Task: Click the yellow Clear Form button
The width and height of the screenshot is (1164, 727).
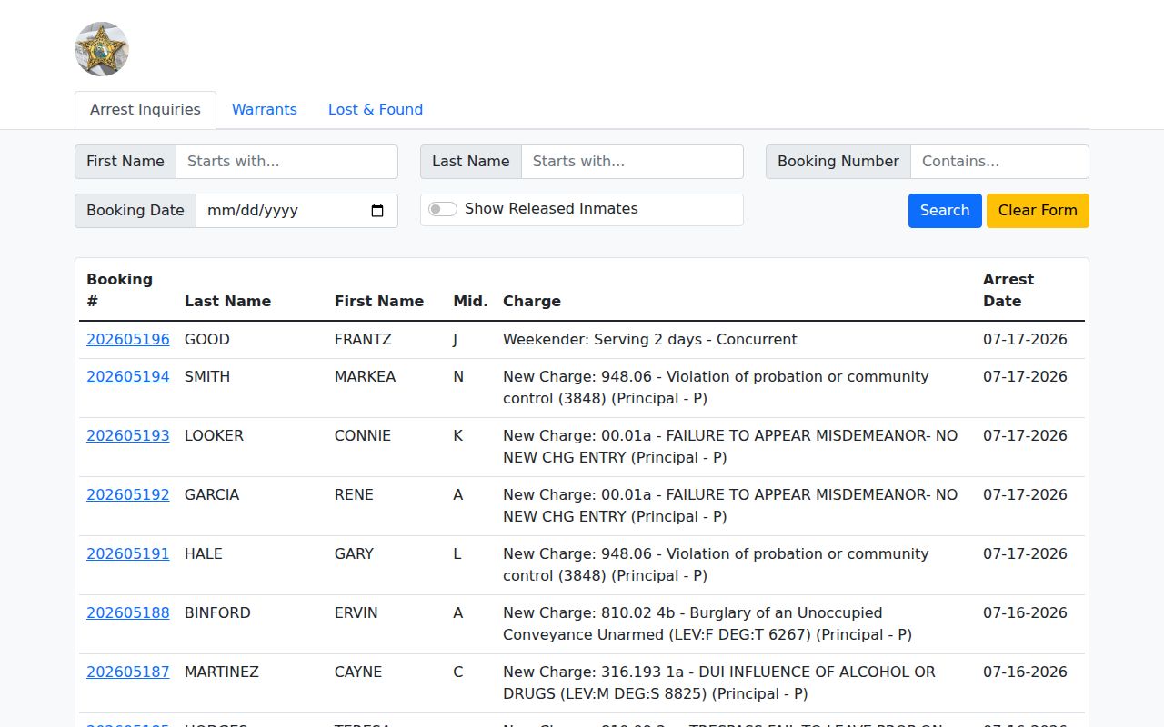Action: (1038, 211)
